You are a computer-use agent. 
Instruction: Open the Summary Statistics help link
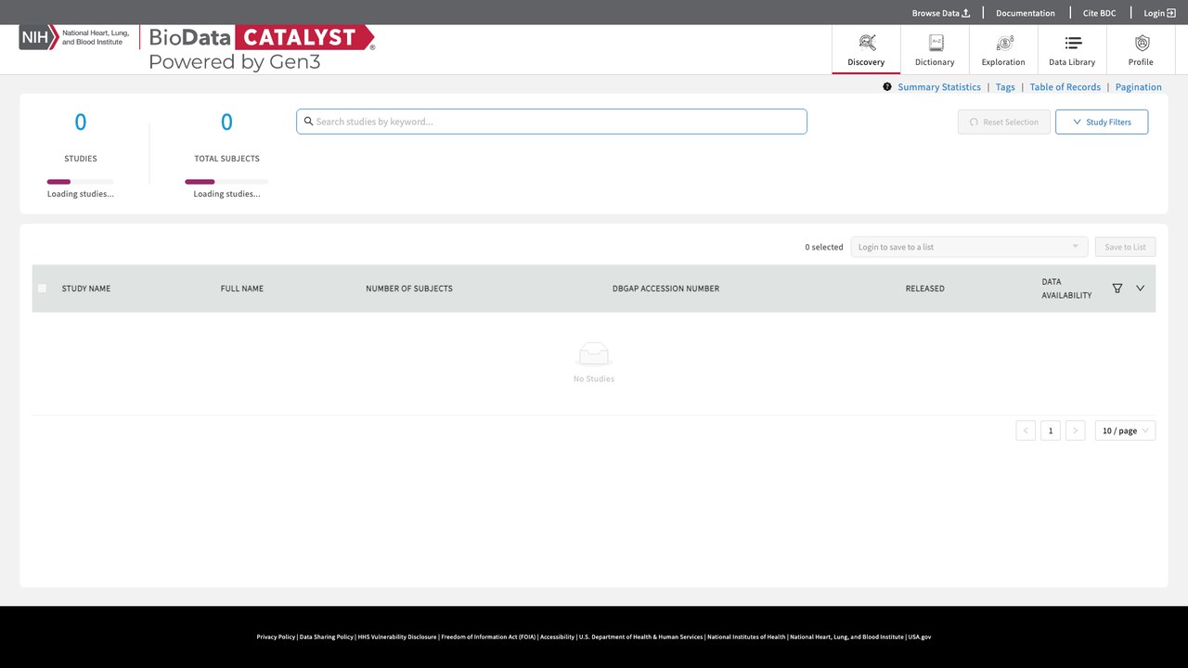[x=939, y=87]
